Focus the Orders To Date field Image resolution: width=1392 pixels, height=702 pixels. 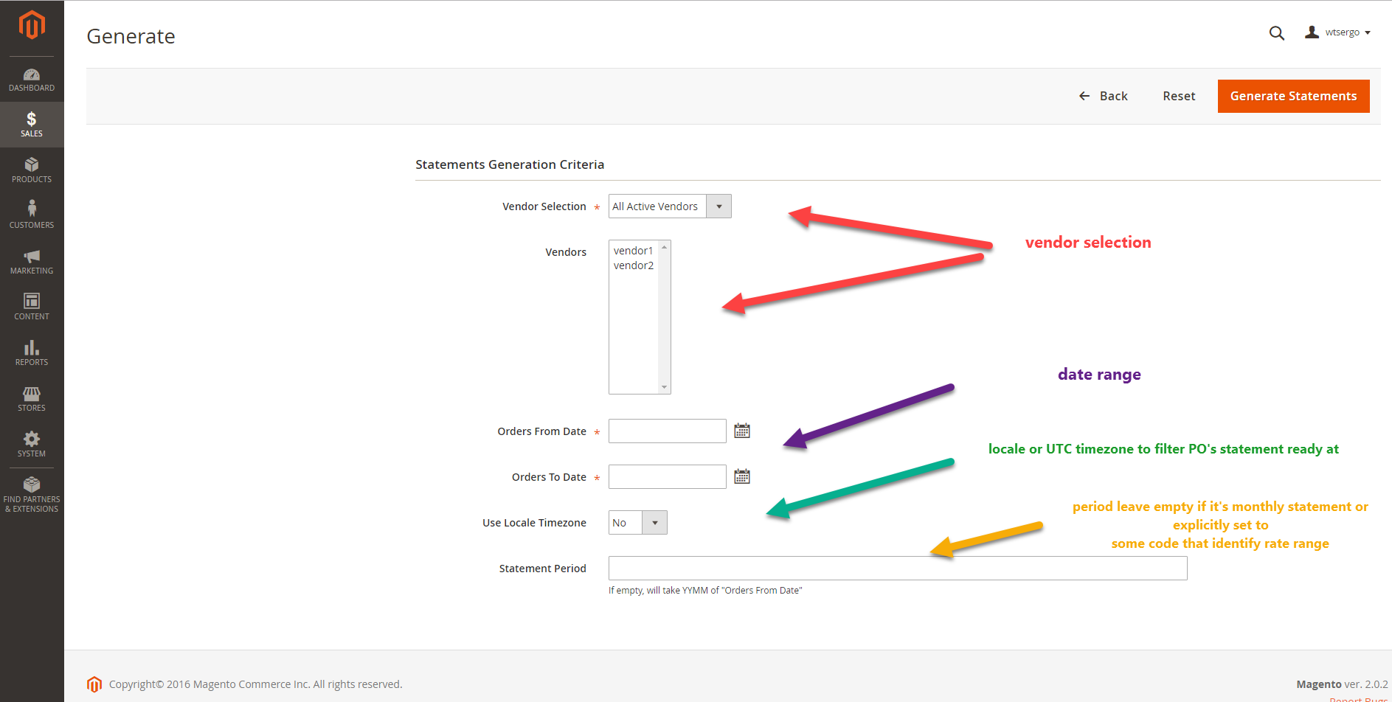tap(668, 477)
